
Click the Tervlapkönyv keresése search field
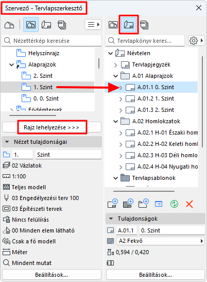coord(145,41)
